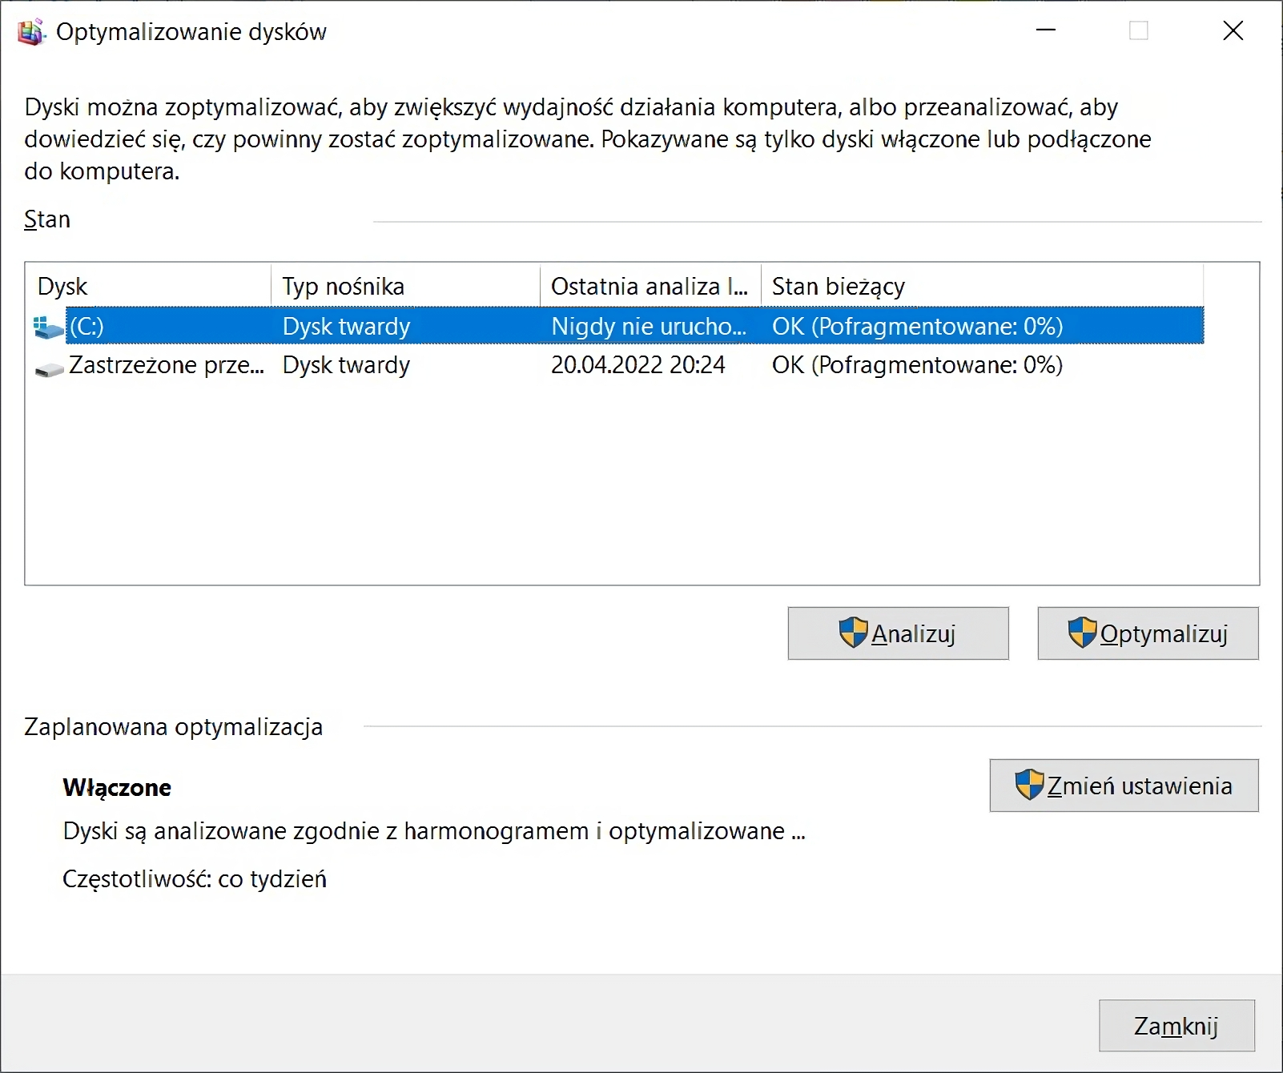Click the Analizuj button
The image size is (1283, 1073).
898,633
